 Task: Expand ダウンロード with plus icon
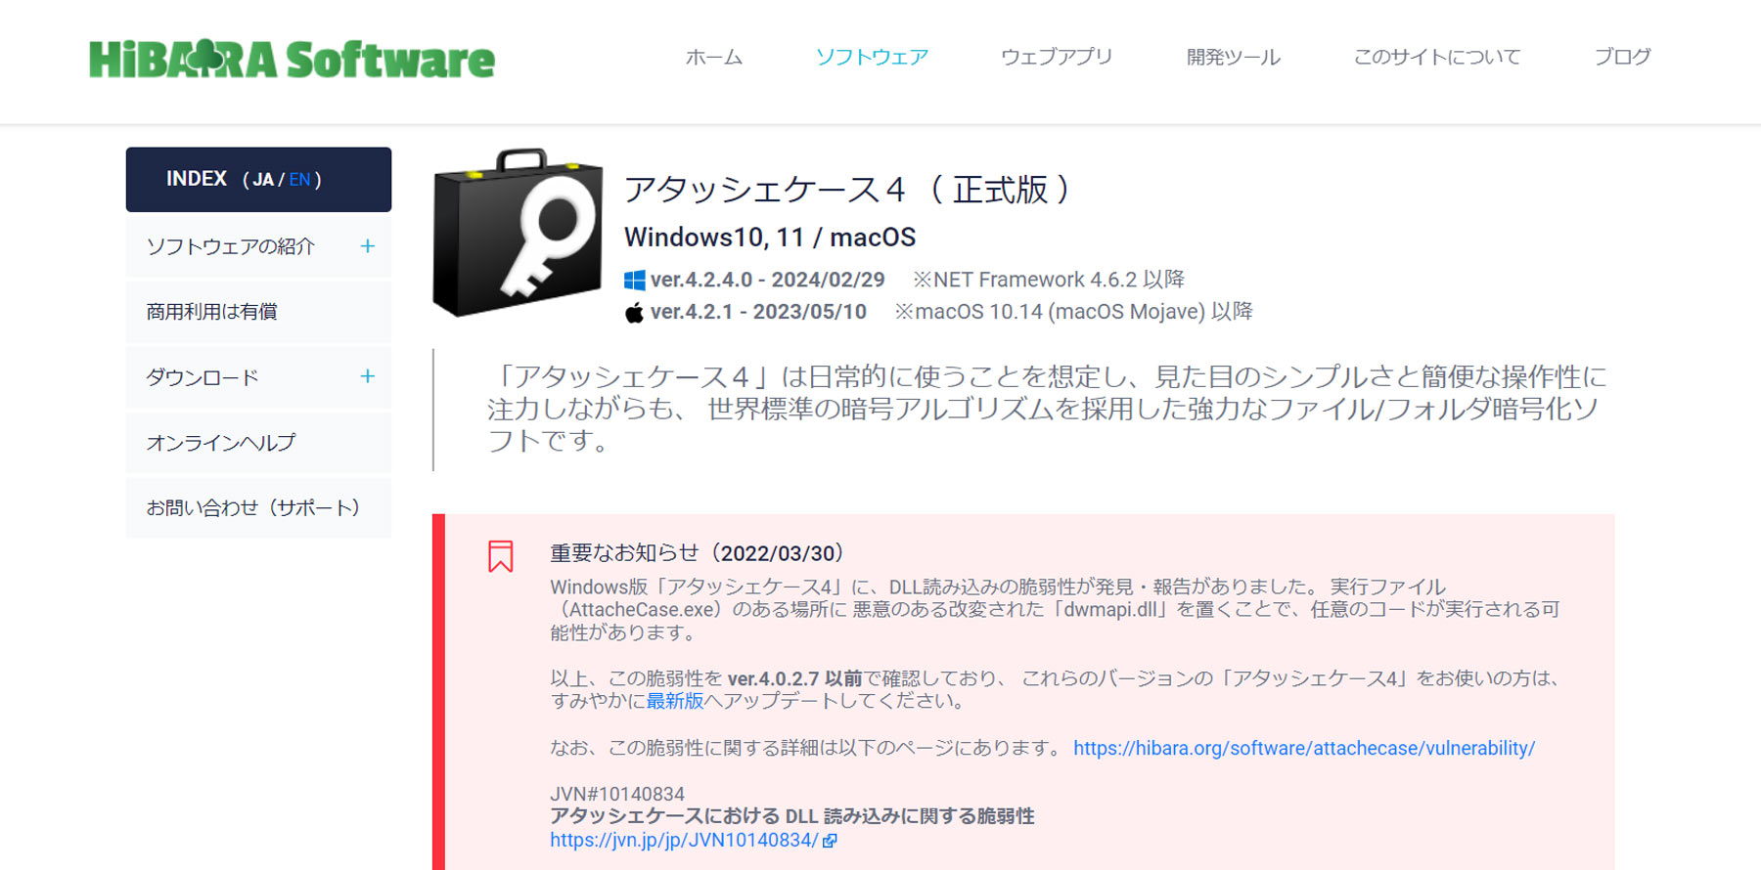(x=368, y=376)
